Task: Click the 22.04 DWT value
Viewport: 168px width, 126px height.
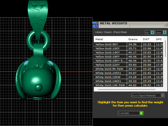Action: coord(147,77)
